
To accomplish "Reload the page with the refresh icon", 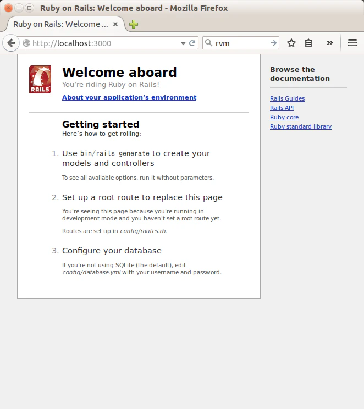I will pos(192,43).
